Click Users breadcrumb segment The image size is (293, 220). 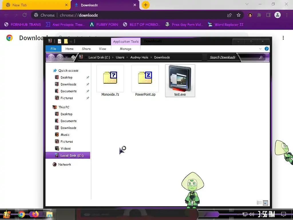(x=120, y=57)
